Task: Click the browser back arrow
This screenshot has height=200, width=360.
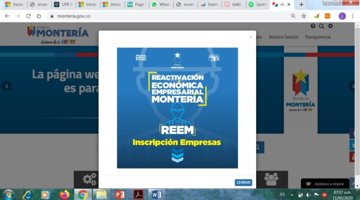Action: click(7, 16)
